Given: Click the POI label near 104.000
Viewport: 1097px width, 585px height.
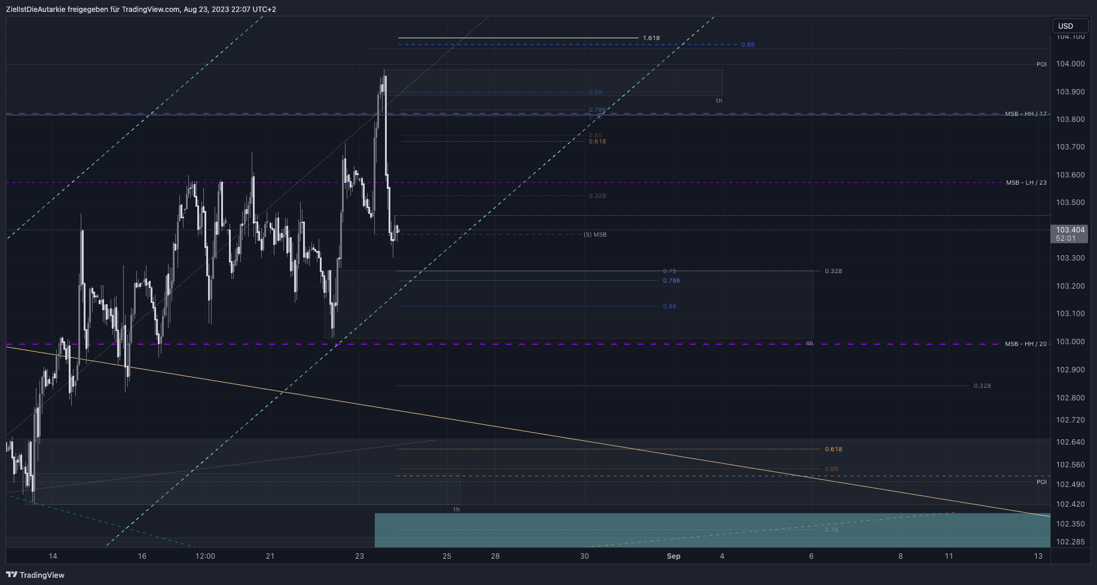Looking at the screenshot, I should [x=1041, y=64].
